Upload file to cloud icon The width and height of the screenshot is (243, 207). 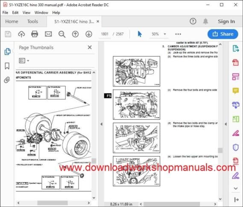pos(21,34)
